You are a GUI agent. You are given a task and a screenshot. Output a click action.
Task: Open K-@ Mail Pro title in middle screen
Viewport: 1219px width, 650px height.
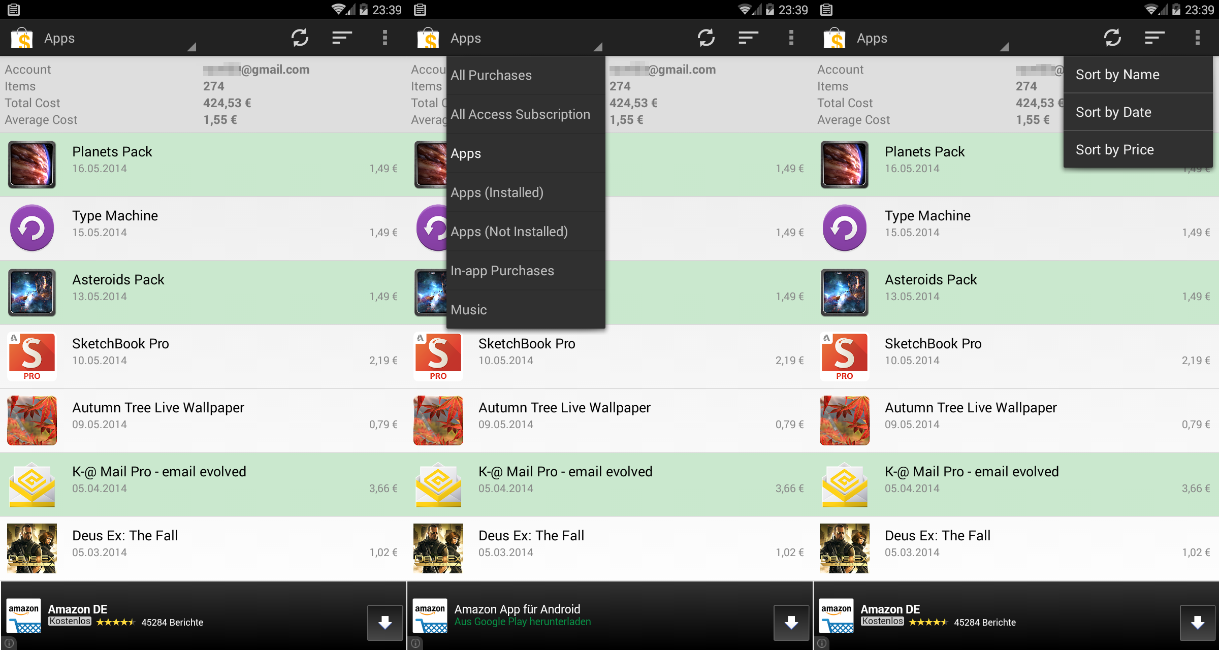click(565, 472)
